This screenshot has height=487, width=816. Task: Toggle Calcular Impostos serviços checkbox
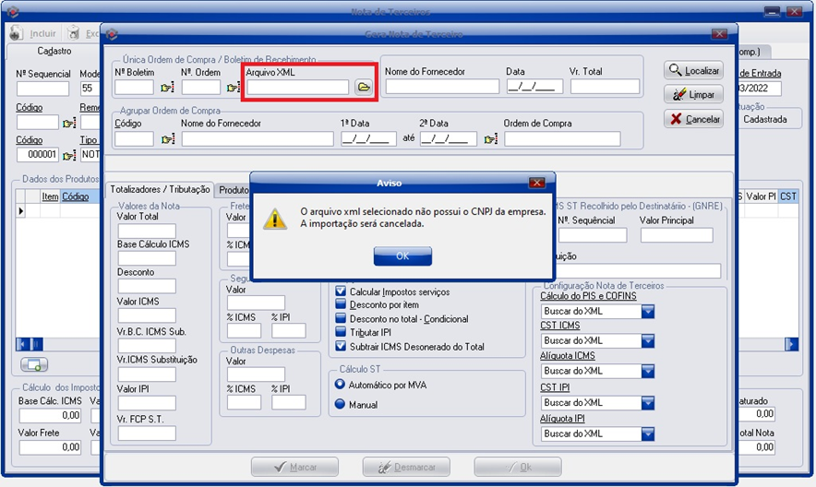[x=340, y=291]
